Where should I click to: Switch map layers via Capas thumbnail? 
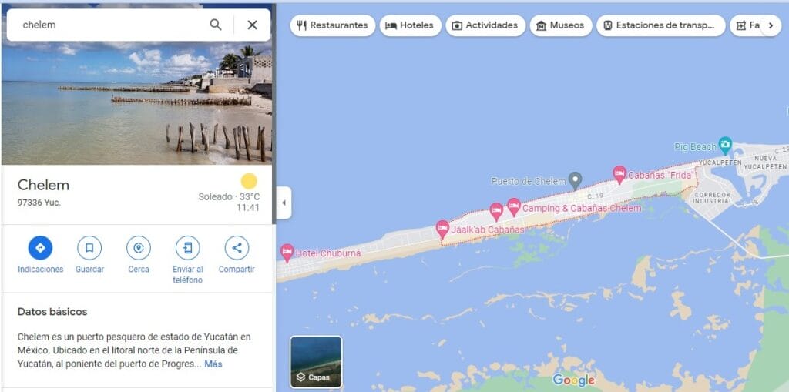point(316,362)
